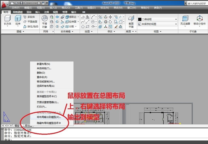
Task: Choose the 平面曲面 planar surface tool
Action: tap(30, 22)
